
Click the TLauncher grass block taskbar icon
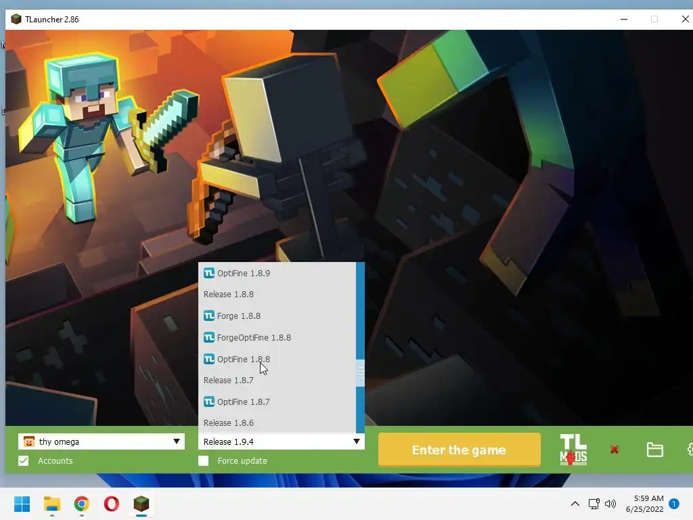click(141, 504)
